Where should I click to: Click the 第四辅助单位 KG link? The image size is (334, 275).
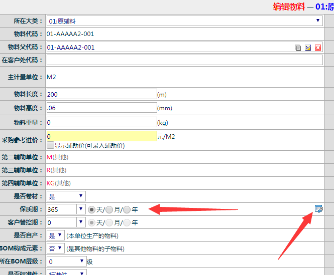[50, 183]
